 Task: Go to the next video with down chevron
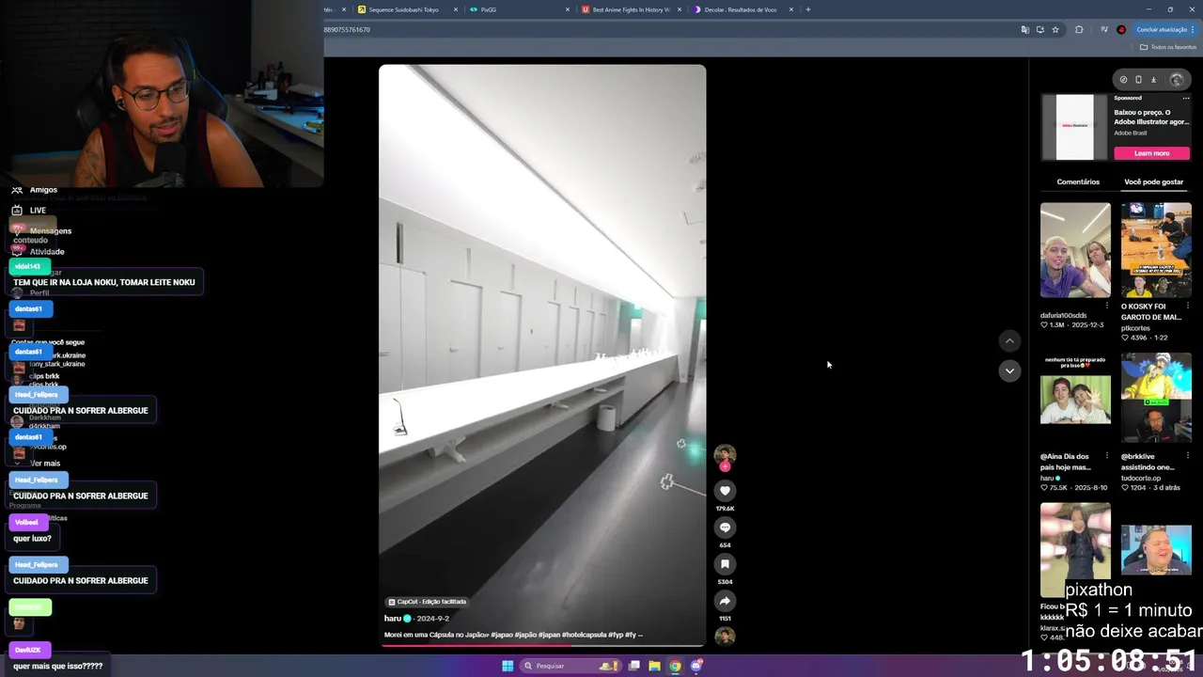coord(1009,370)
